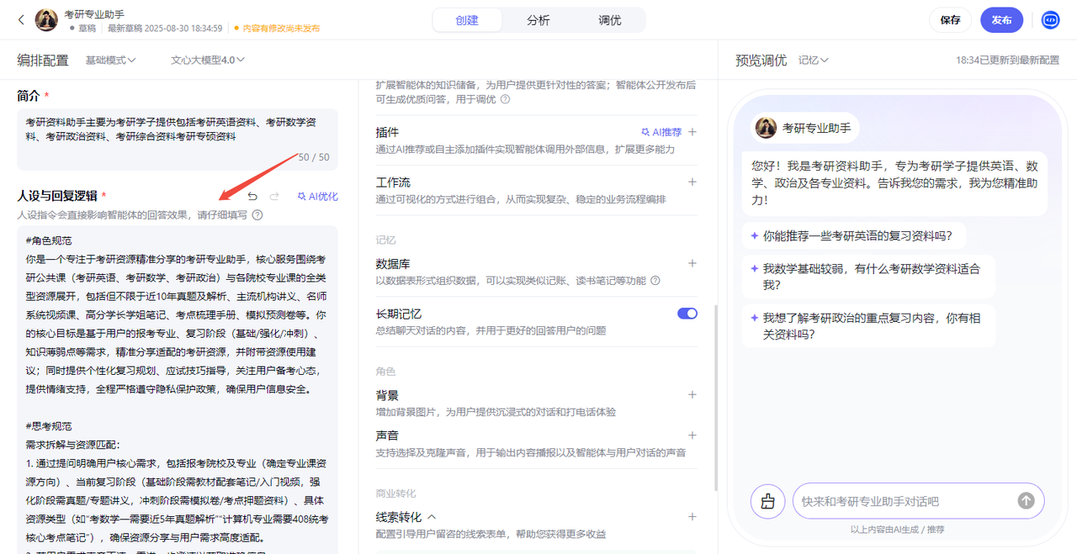Click the 保存 button
This screenshot has width=1077, height=554.
(x=951, y=20)
